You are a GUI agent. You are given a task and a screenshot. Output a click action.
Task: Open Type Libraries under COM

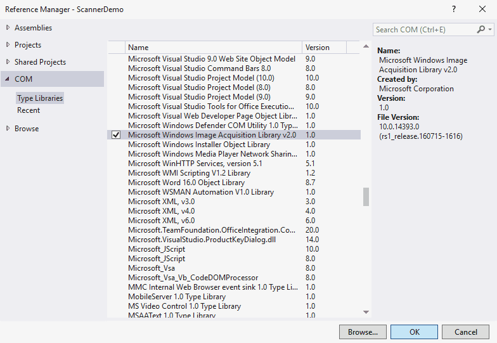(40, 98)
